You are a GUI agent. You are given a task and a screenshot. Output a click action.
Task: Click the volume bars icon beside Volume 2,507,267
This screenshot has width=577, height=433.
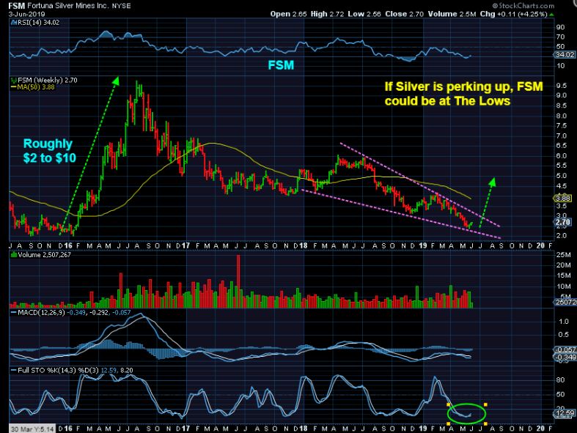tap(14, 254)
